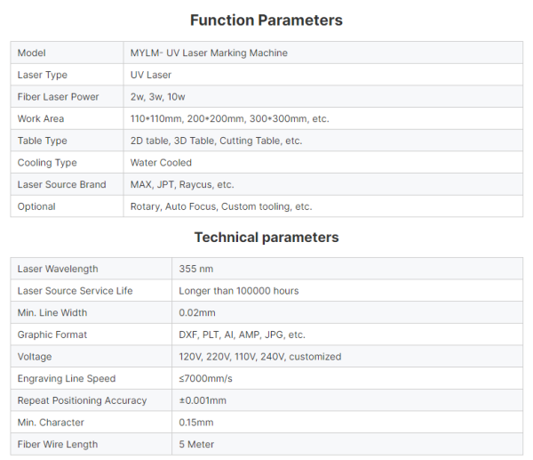Click the Function Parameters heading

266,20
